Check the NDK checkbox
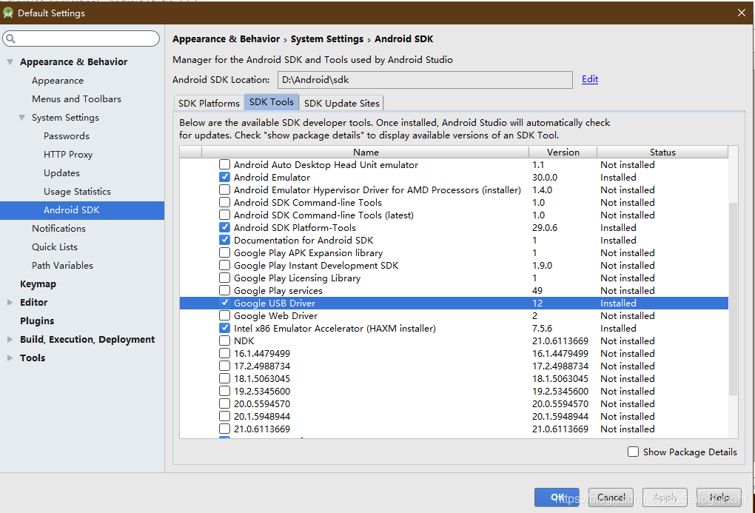 (224, 341)
